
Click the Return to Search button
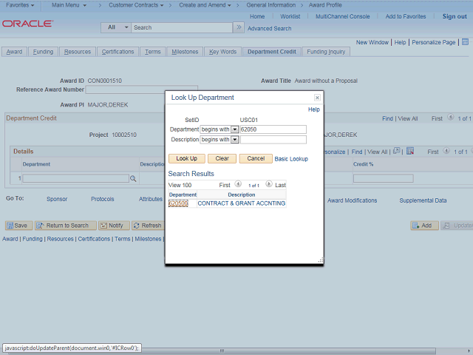[66, 226]
